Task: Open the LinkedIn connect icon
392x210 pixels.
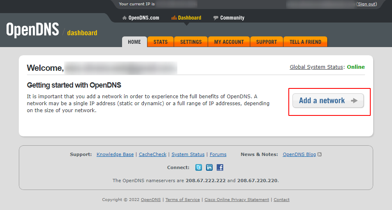Action: [x=209, y=167]
